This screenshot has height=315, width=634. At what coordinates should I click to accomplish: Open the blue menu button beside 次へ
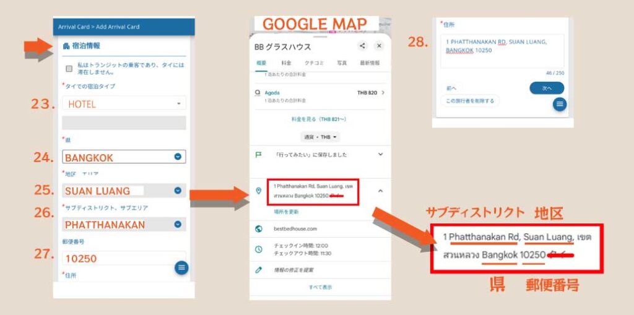click(x=560, y=105)
